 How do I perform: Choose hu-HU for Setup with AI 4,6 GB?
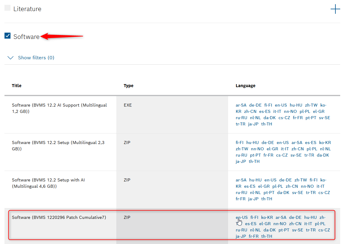(x=255, y=180)
